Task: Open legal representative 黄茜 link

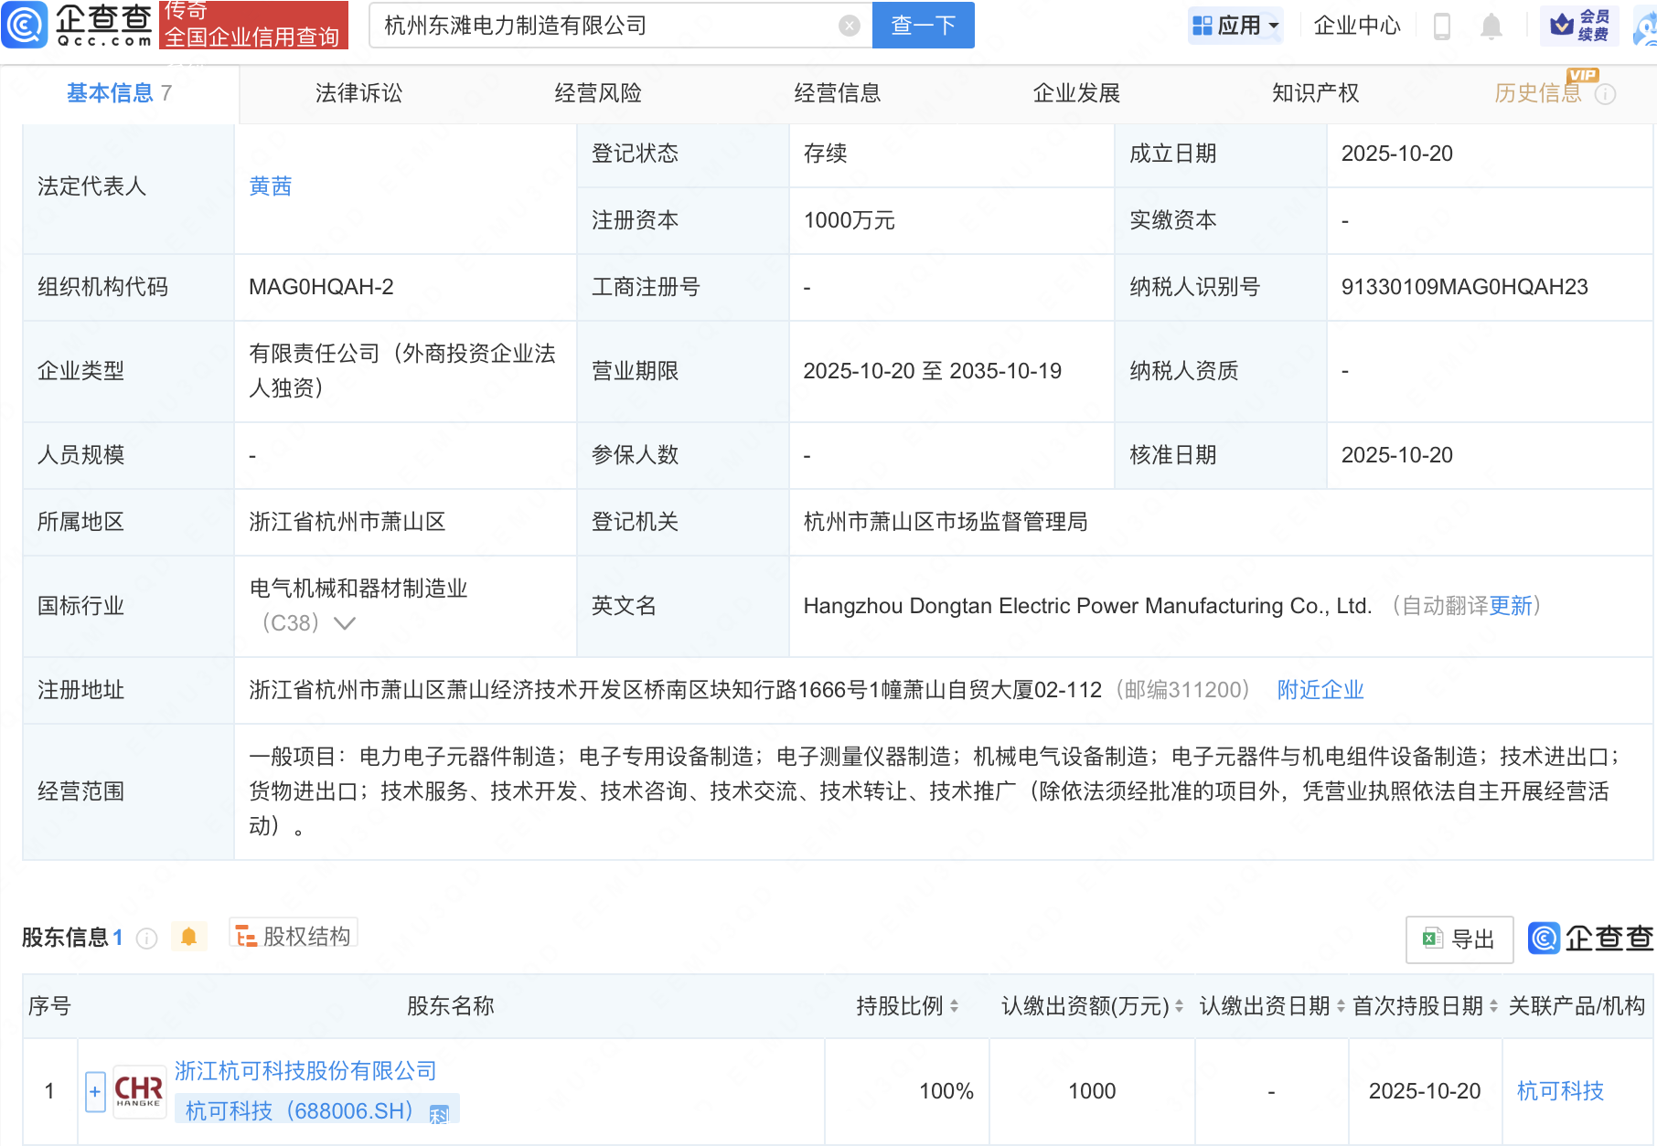Action: point(271,186)
